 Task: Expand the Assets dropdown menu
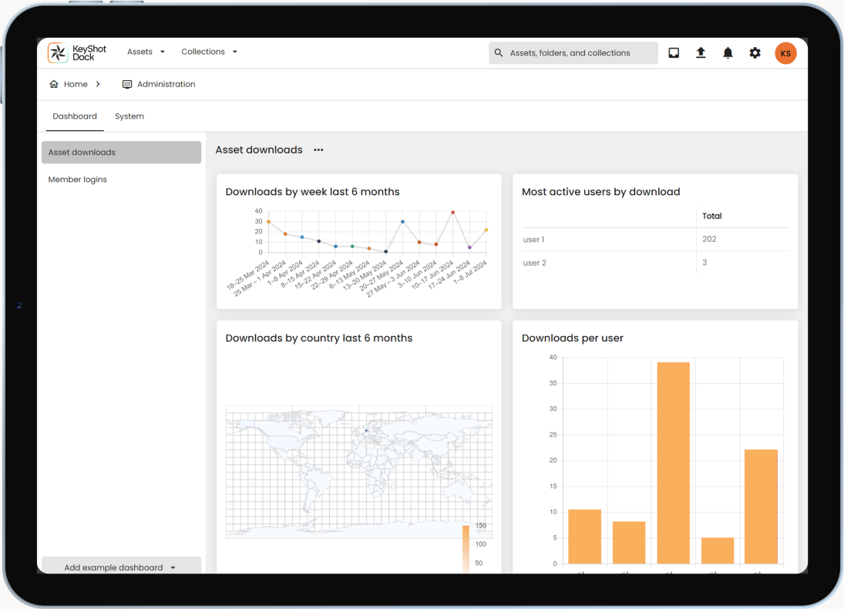tap(146, 52)
